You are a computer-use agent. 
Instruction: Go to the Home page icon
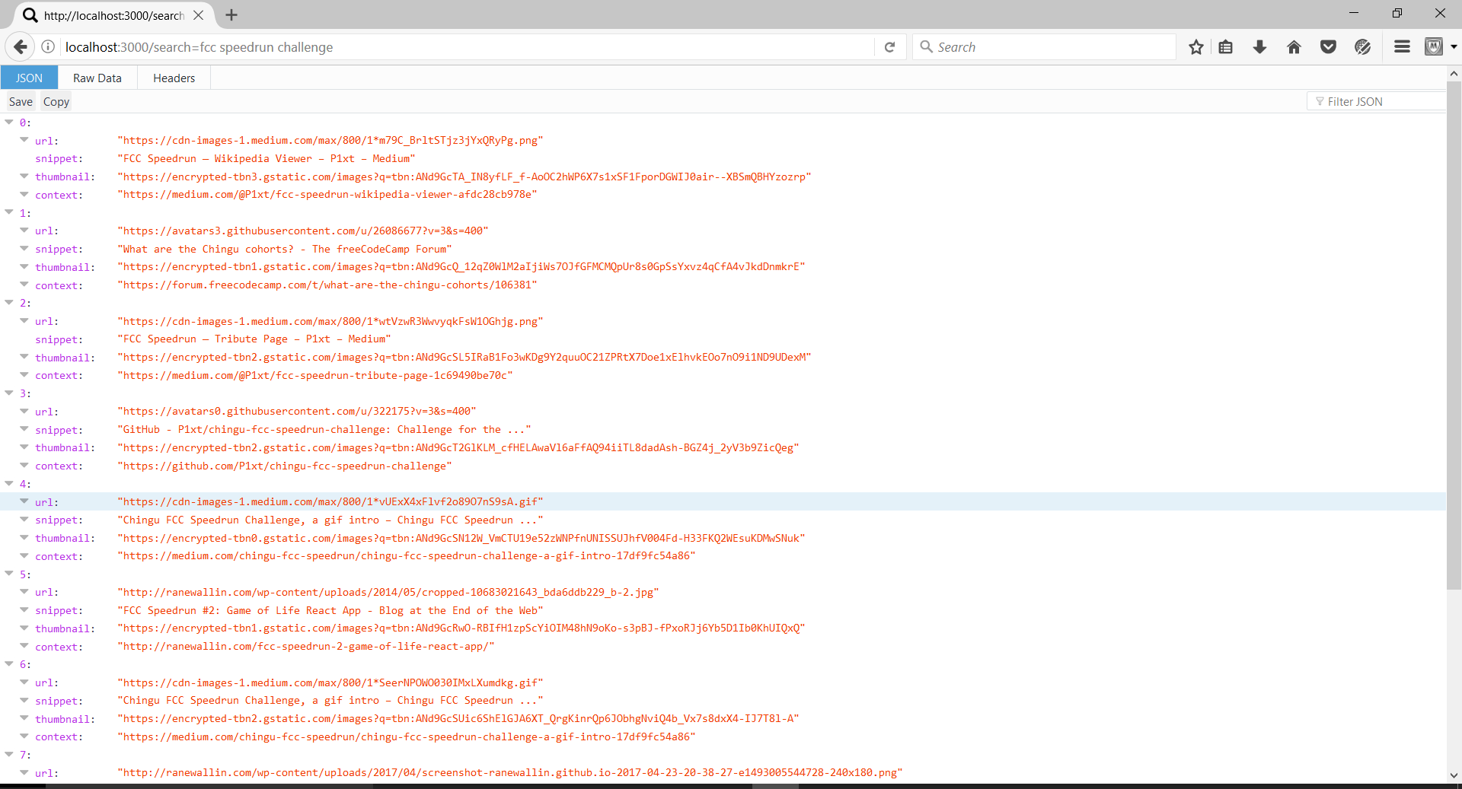(1294, 47)
